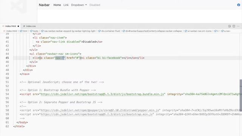The width and height of the screenshot is (242, 136).
Task: Click the "Option 2: Separate Popper" comment
Action: point(61,102)
